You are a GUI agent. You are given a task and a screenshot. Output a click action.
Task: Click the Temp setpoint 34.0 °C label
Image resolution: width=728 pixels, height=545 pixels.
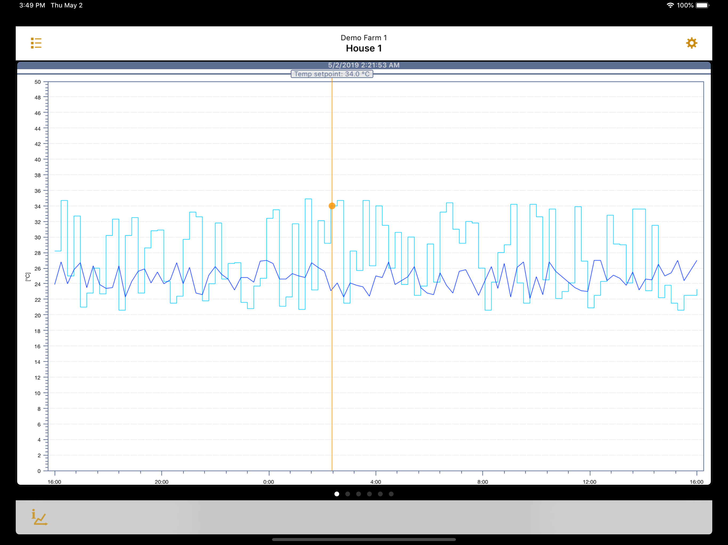(x=332, y=74)
